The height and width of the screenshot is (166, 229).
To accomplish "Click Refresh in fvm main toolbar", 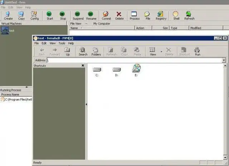I will (189, 16).
